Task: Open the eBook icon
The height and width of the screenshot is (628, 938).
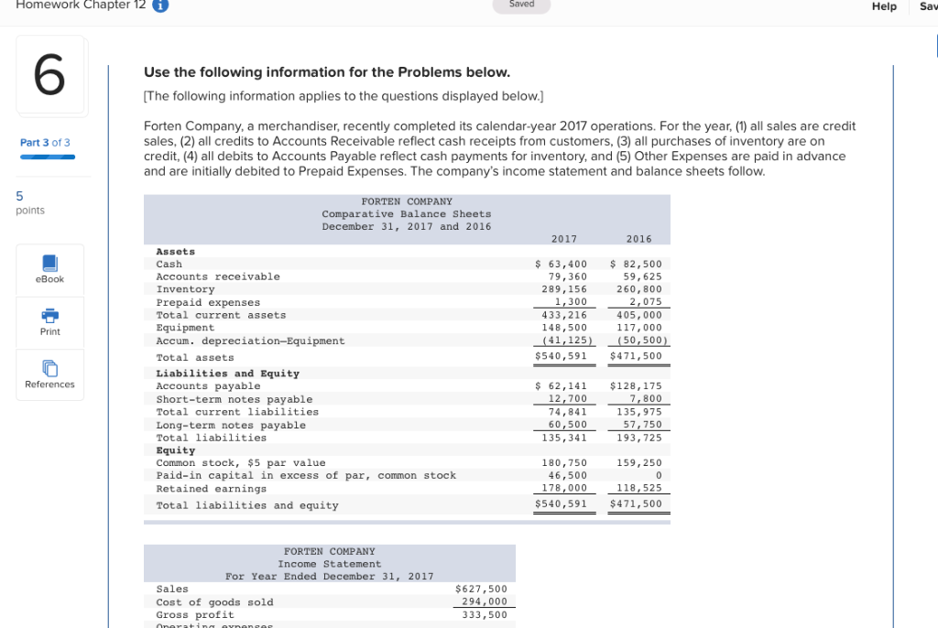Action: [x=50, y=263]
